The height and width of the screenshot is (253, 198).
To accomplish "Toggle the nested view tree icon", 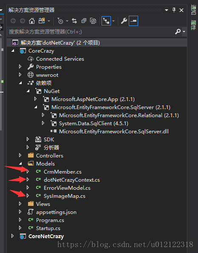I will (106, 21).
